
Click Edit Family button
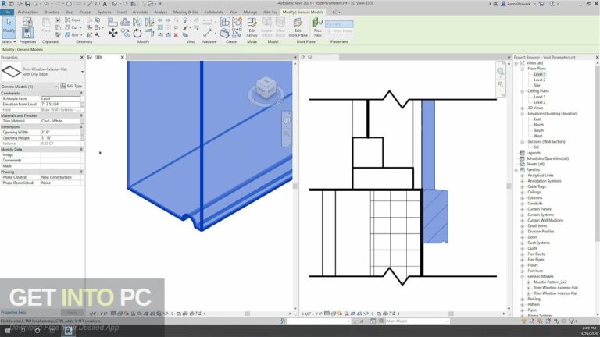pyautogui.click(x=252, y=27)
